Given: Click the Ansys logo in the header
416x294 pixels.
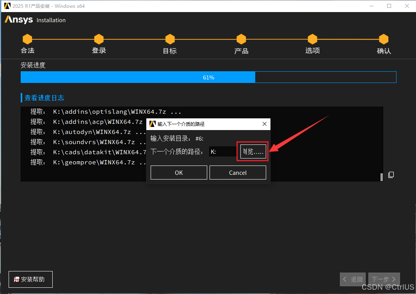Looking at the screenshot, I should pyautogui.click(x=19, y=19).
